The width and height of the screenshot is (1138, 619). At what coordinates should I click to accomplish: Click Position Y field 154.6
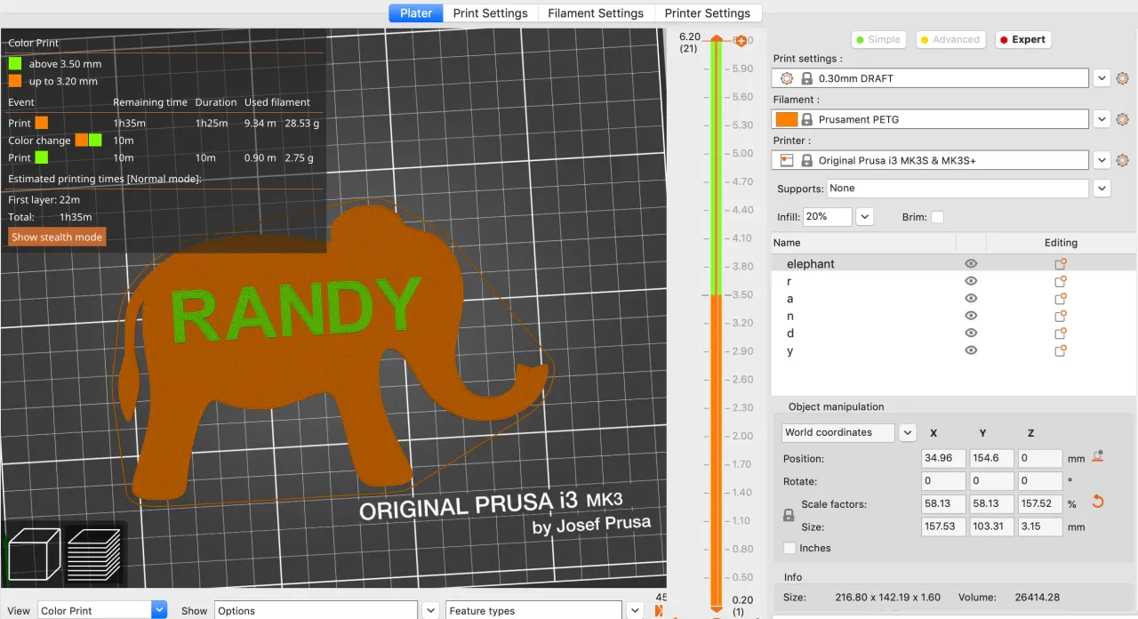click(x=991, y=459)
